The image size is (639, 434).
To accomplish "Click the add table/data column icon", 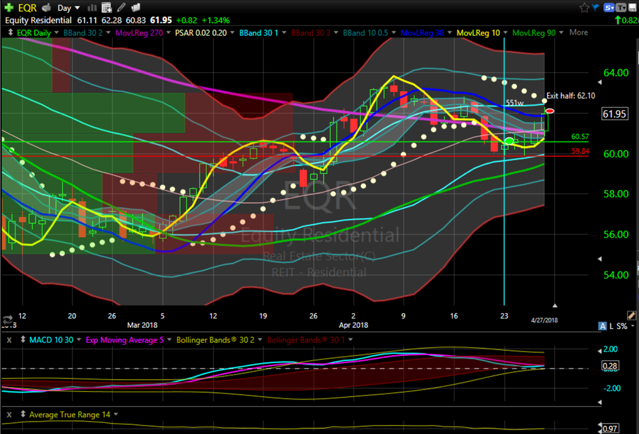I will pyautogui.click(x=106, y=8).
